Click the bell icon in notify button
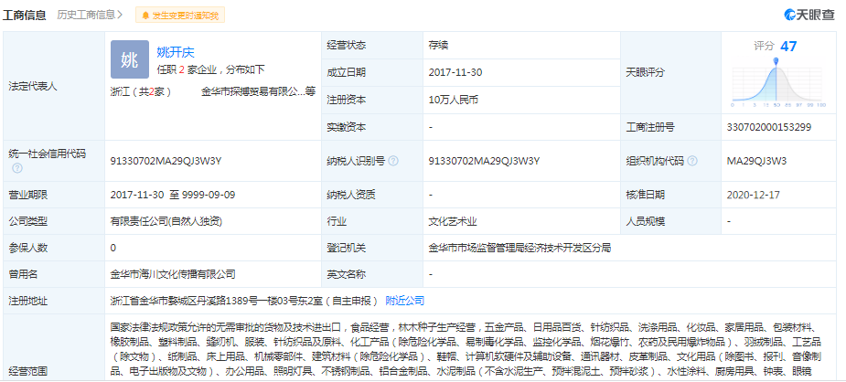The image size is (846, 382). (x=145, y=16)
